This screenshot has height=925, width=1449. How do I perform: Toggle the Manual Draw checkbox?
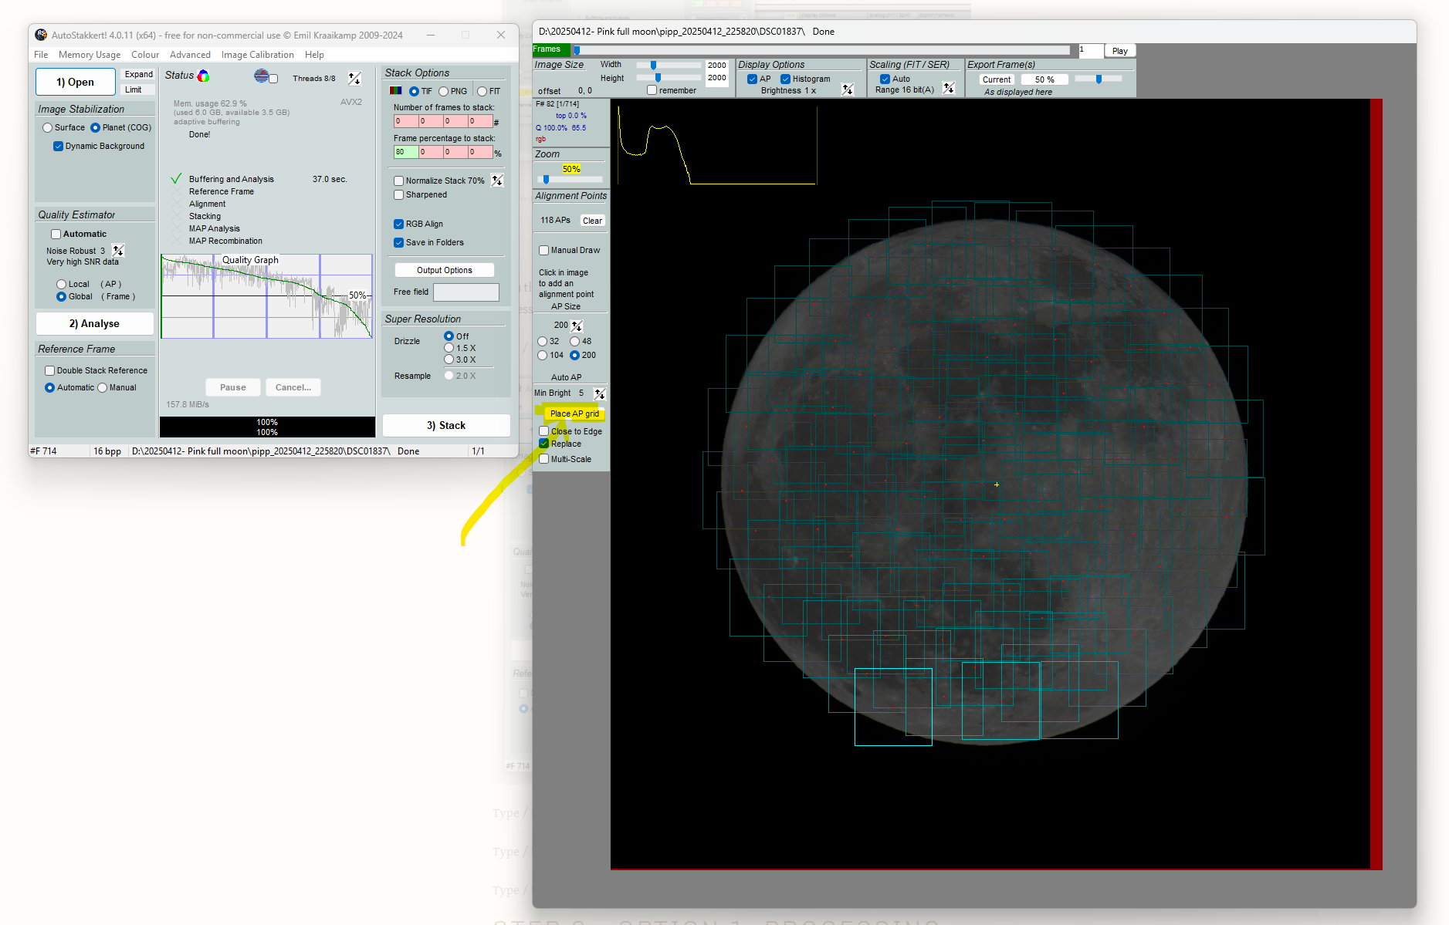pos(543,250)
